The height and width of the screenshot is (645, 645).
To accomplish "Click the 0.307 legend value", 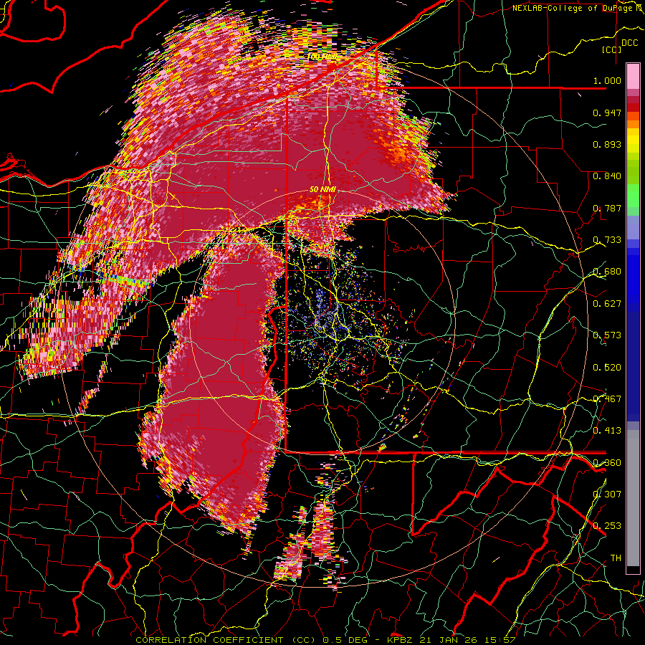I will pos(607,494).
